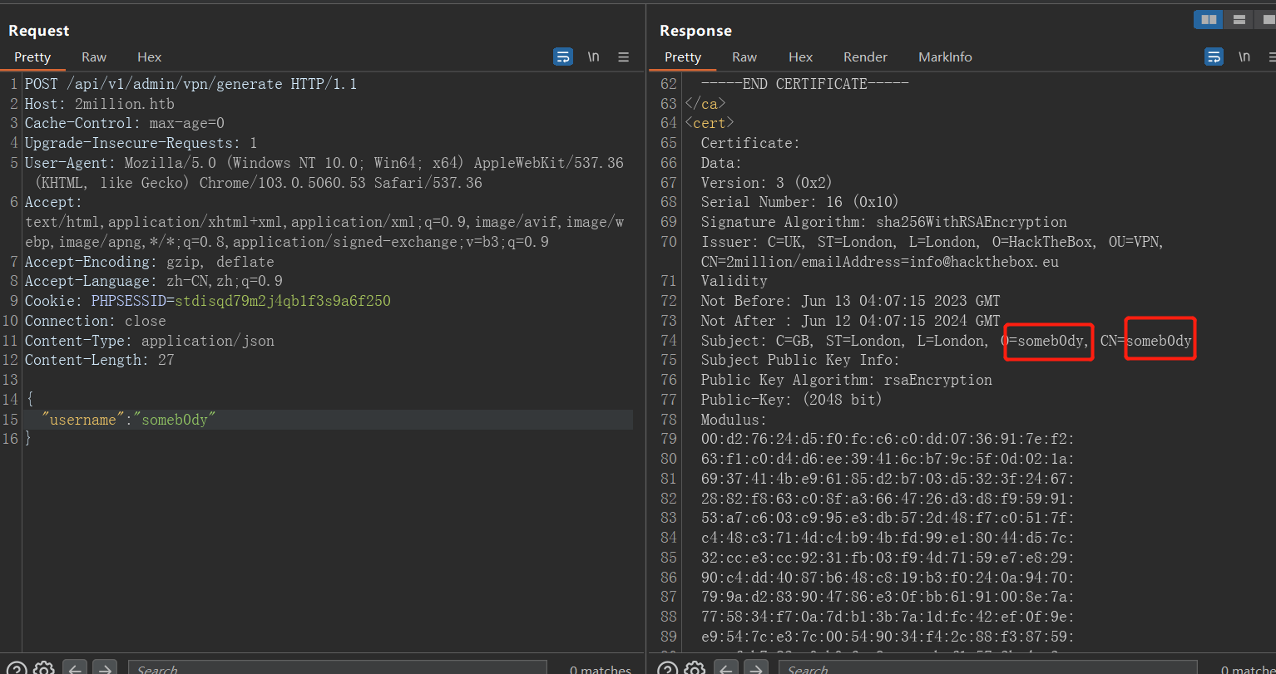Image resolution: width=1276 pixels, height=674 pixels.
Task: Go to previous search match in Response
Action: tap(726, 668)
